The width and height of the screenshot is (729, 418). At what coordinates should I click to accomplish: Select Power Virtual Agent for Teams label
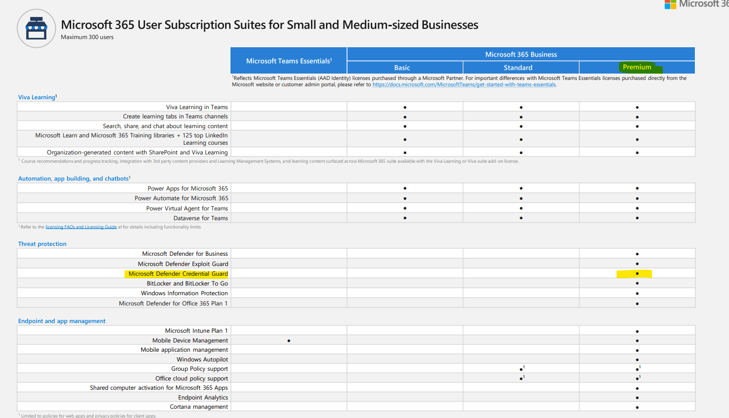click(x=187, y=209)
